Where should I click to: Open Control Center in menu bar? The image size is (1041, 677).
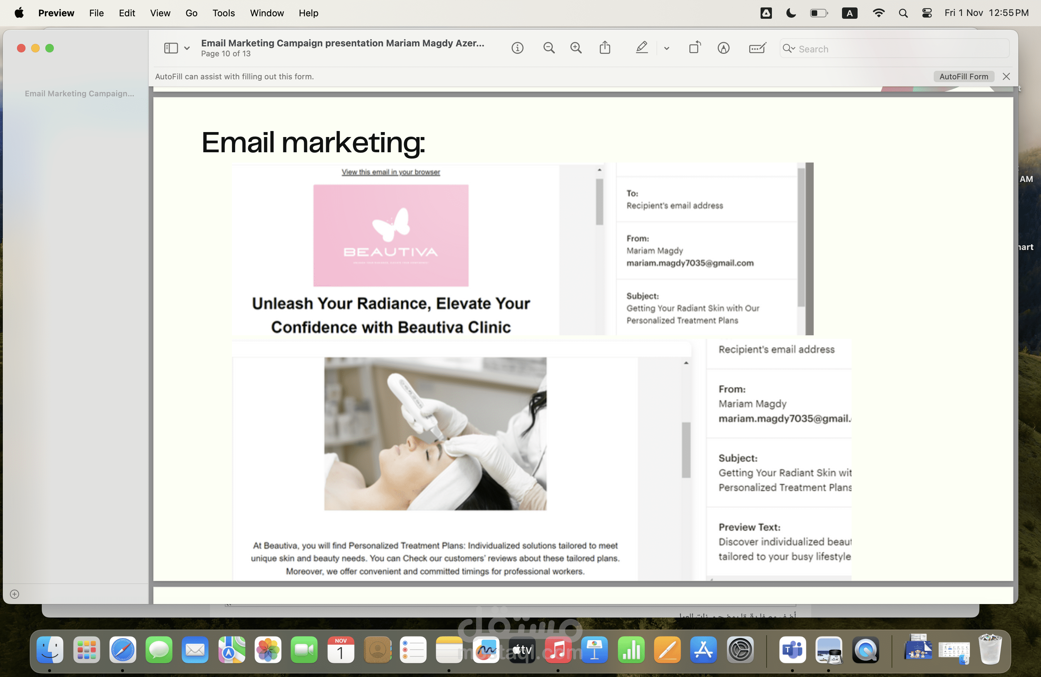pyautogui.click(x=926, y=13)
